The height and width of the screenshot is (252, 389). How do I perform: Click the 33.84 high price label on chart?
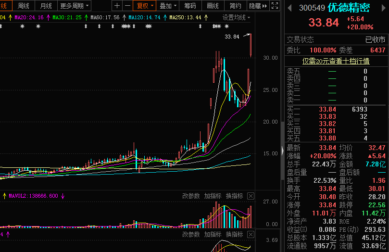(232, 37)
